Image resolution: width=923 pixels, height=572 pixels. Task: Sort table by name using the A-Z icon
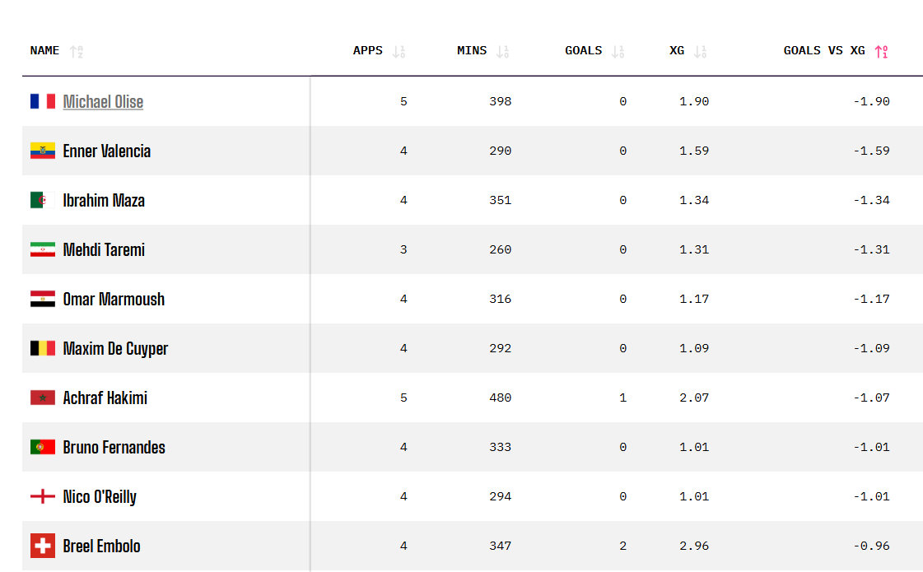pos(77,52)
